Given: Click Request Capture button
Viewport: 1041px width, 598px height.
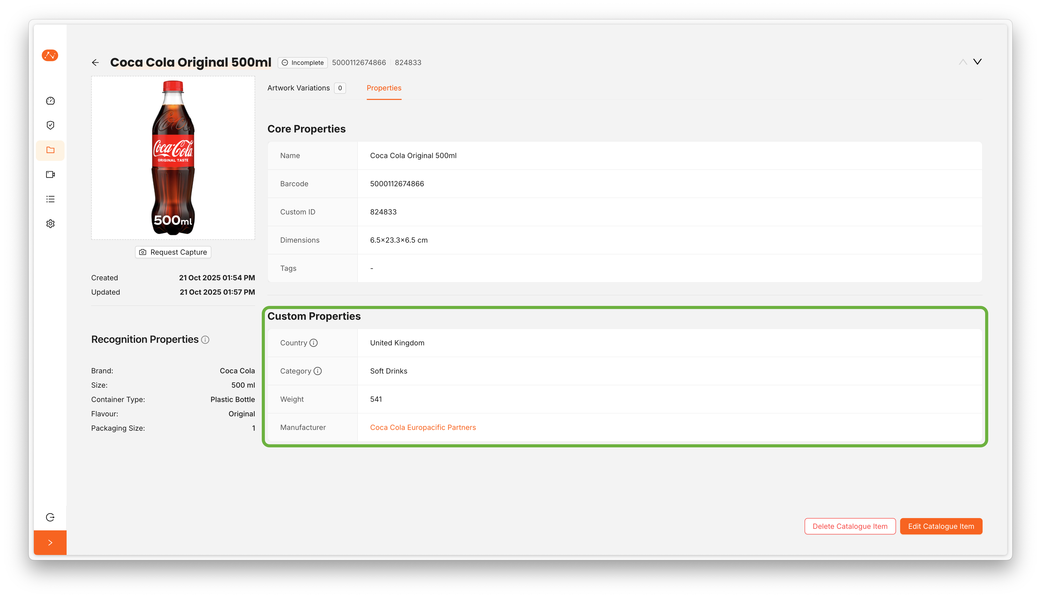Looking at the screenshot, I should pos(173,252).
